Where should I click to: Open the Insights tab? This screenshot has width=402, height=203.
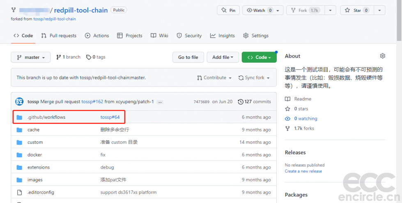point(222,36)
